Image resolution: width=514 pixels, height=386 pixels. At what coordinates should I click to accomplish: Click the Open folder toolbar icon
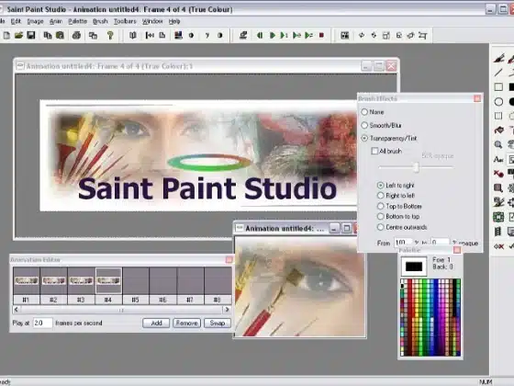pos(18,35)
